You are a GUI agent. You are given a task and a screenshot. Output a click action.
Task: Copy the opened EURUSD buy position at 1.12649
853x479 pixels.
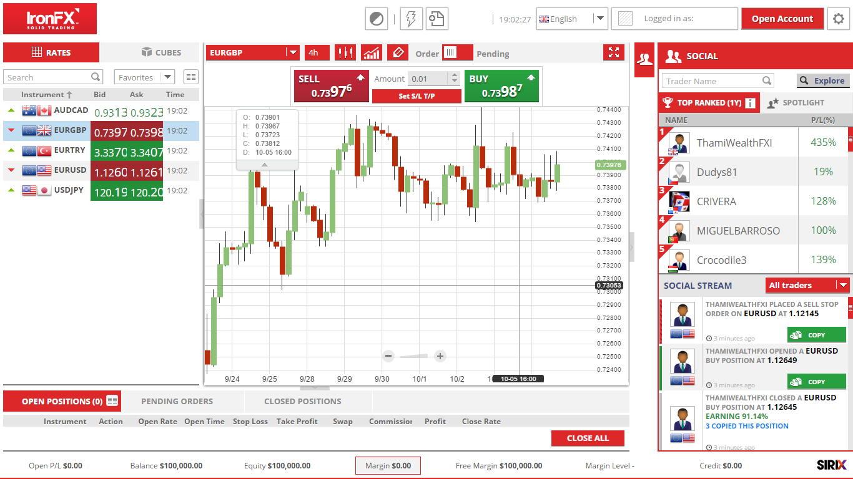(817, 382)
